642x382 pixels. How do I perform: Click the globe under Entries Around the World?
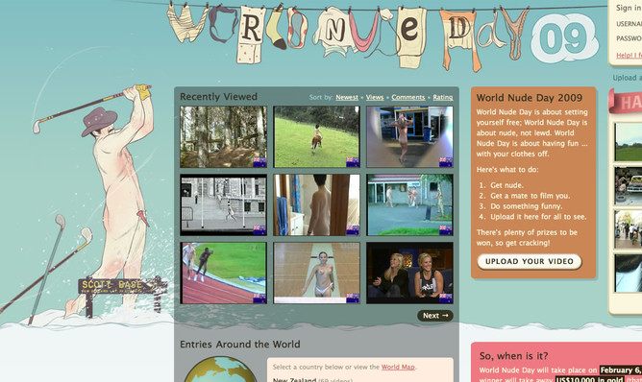[x=220, y=370]
